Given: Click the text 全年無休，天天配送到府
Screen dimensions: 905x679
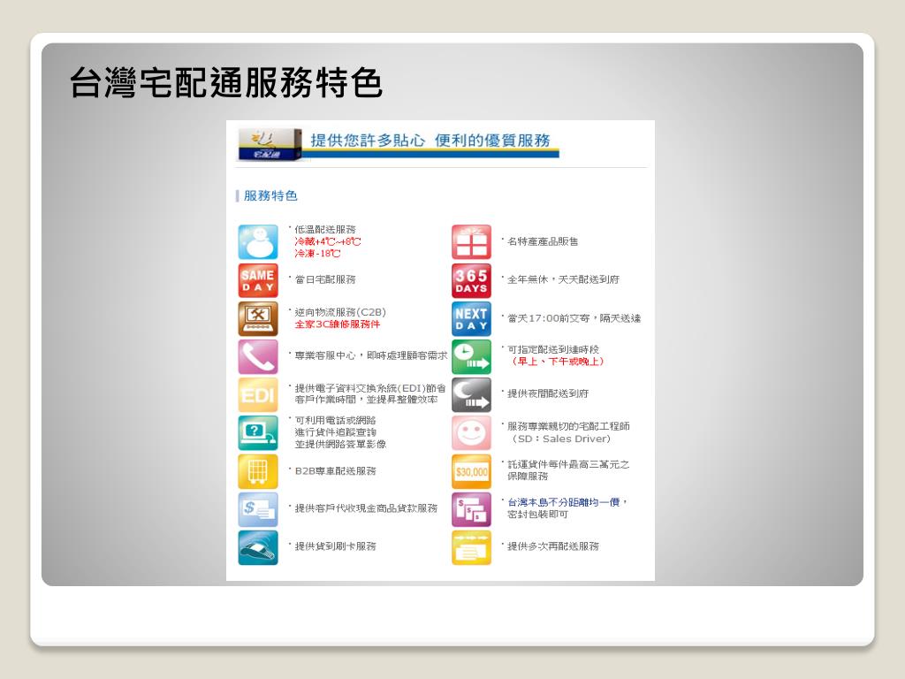Looking at the screenshot, I should coord(563,279).
